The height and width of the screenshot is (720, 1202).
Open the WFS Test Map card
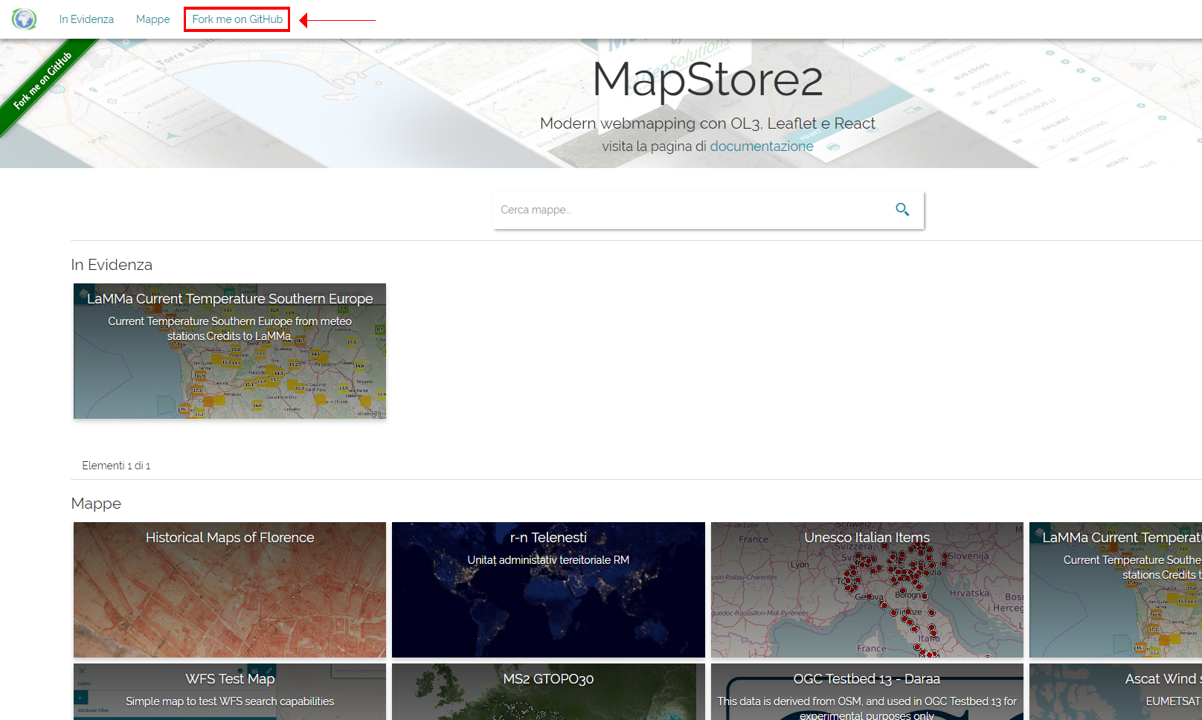[x=230, y=692]
